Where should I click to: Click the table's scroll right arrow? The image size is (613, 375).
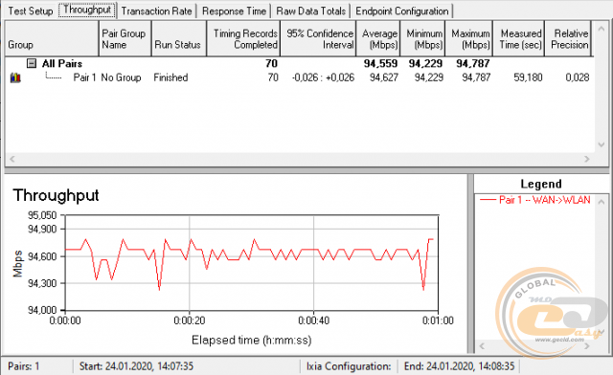(587, 159)
